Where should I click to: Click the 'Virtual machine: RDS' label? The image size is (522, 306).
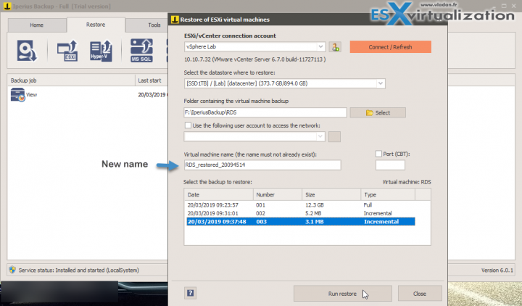click(x=407, y=182)
